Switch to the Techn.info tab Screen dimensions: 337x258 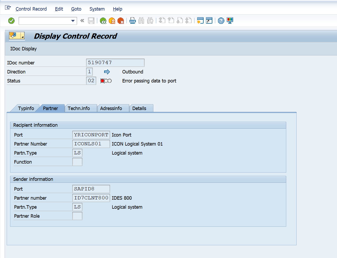pos(79,108)
